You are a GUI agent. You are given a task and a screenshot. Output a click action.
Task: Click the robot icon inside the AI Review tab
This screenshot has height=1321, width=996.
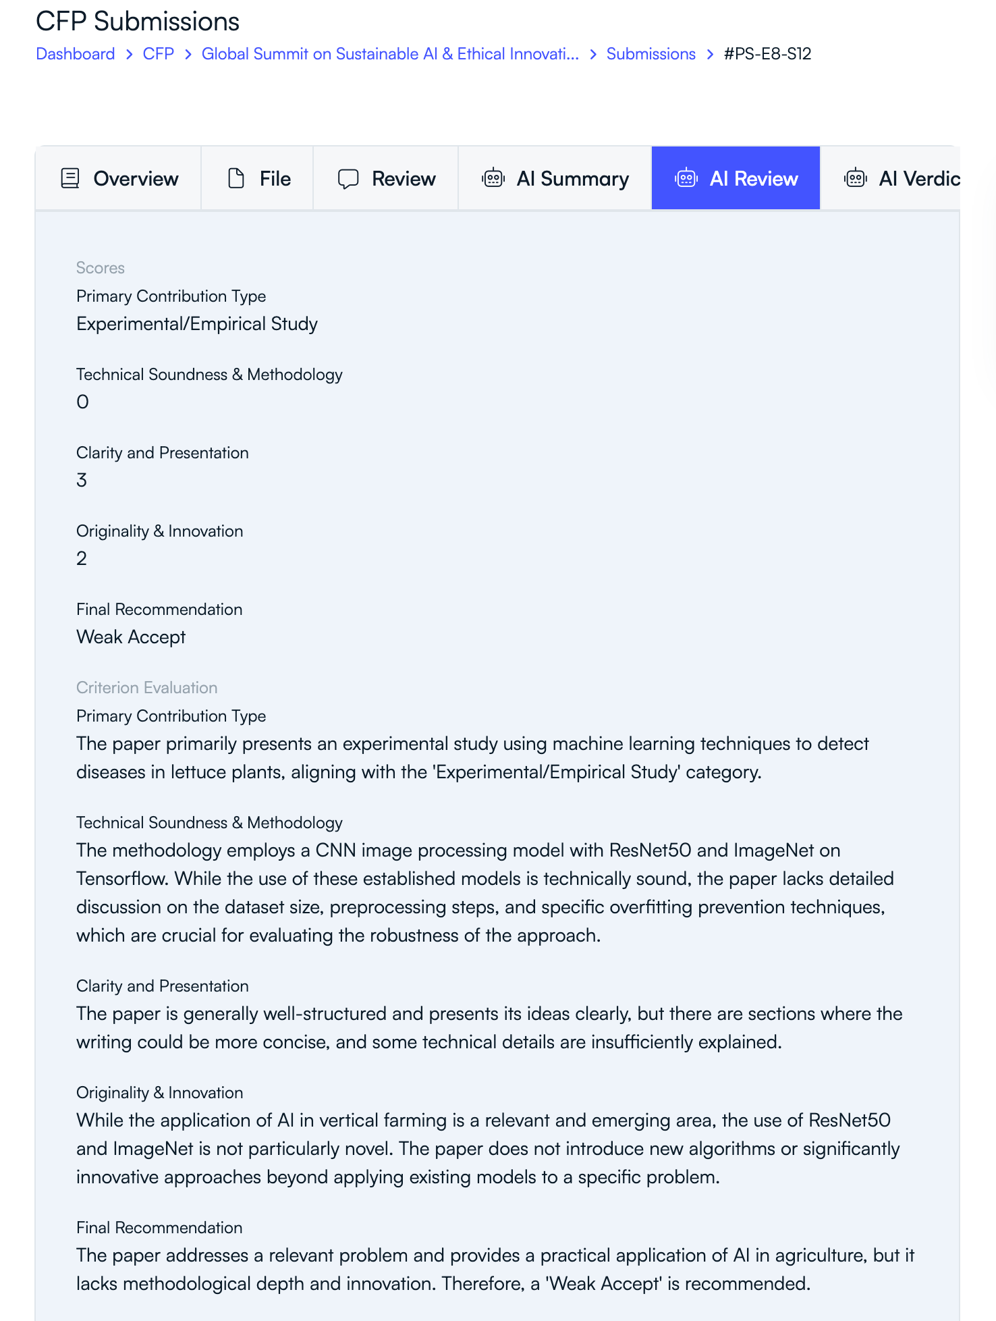[686, 178]
